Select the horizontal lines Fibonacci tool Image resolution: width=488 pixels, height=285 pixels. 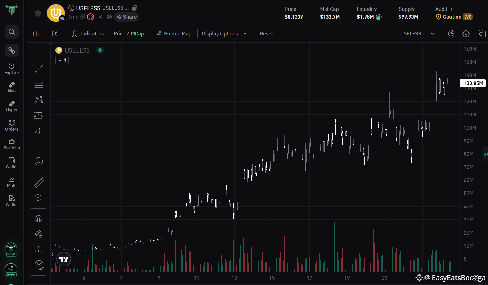click(x=39, y=84)
